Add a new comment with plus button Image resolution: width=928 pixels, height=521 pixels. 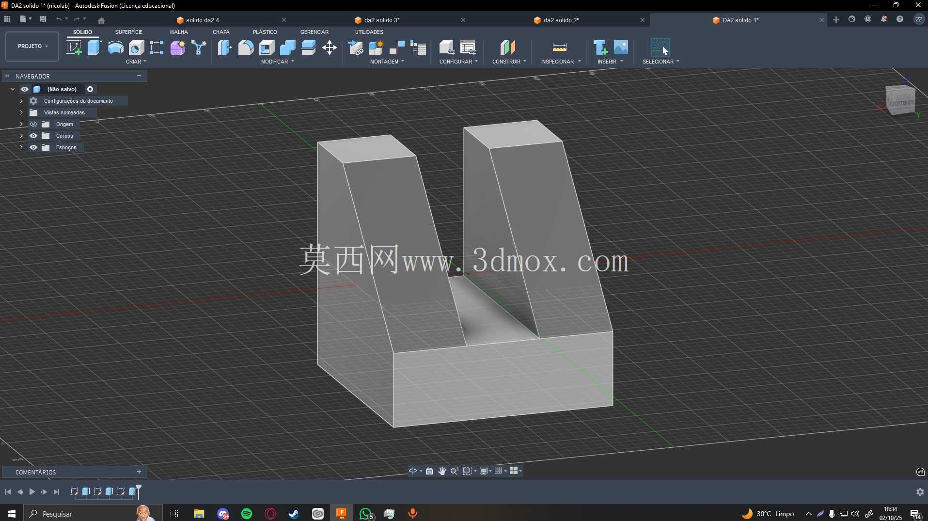point(139,472)
